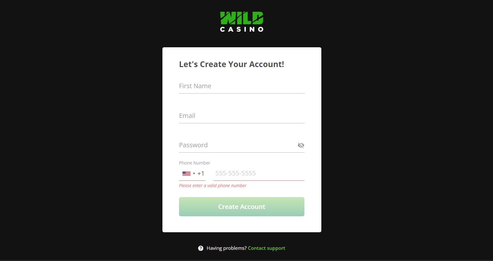Select the Email input field

(x=242, y=116)
